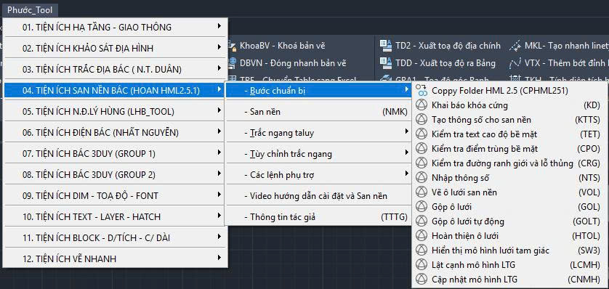Click icon beside Lật cạnh mô hình LTG

click(422, 264)
